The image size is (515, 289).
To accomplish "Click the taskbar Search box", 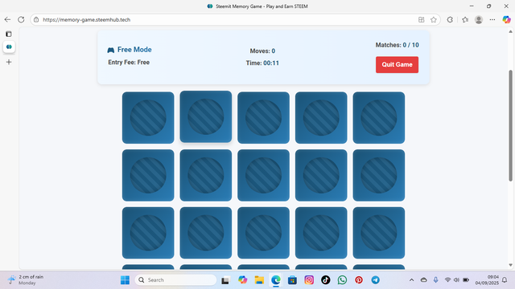I will click(x=175, y=280).
